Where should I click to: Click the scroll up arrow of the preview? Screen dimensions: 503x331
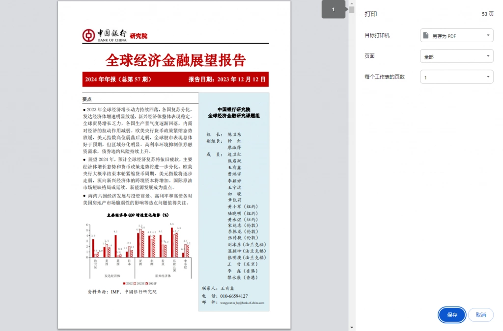point(352,3)
